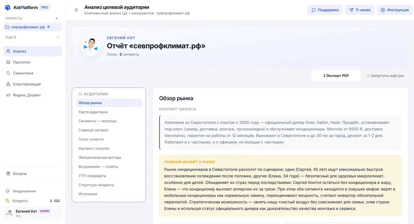Open the Анализ section
This screenshot has width=414, height=224.
click(x=33, y=51)
